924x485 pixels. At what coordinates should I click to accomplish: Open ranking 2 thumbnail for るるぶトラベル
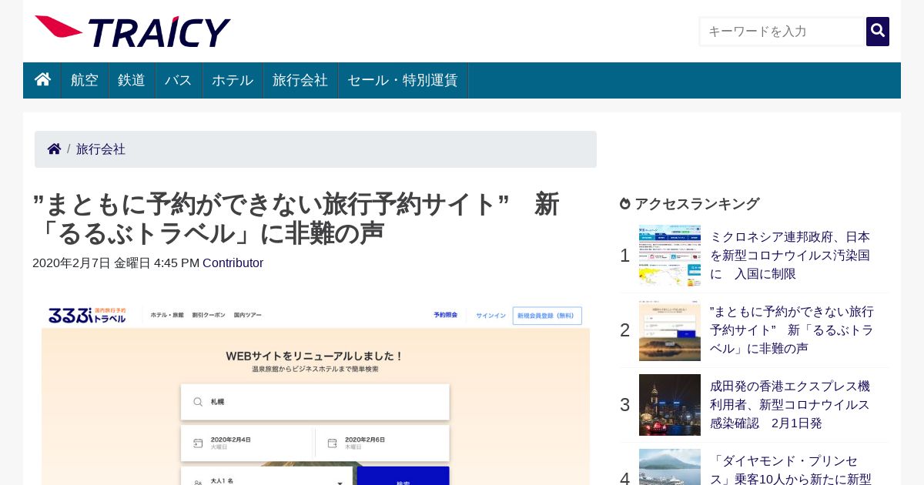point(670,330)
